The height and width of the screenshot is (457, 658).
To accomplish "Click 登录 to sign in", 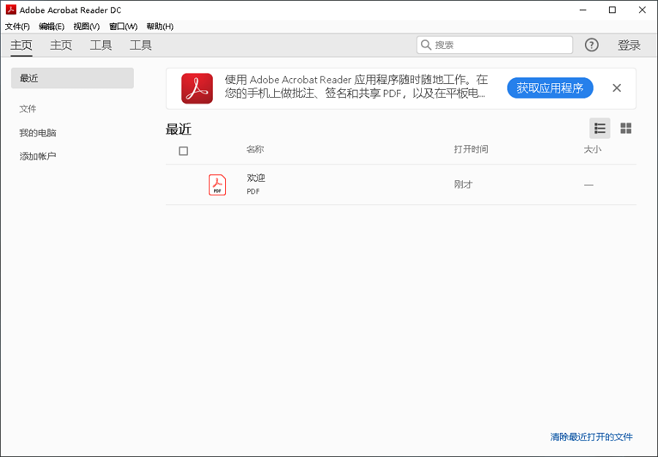I will [629, 45].
